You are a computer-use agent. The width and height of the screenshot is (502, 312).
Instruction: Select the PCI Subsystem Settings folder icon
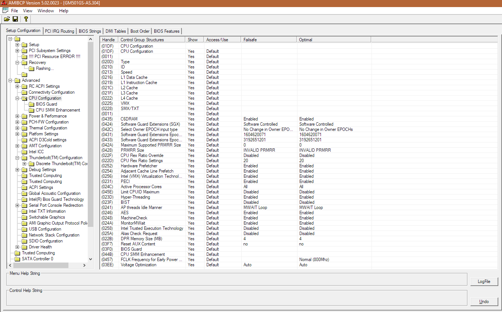point(24,51)
